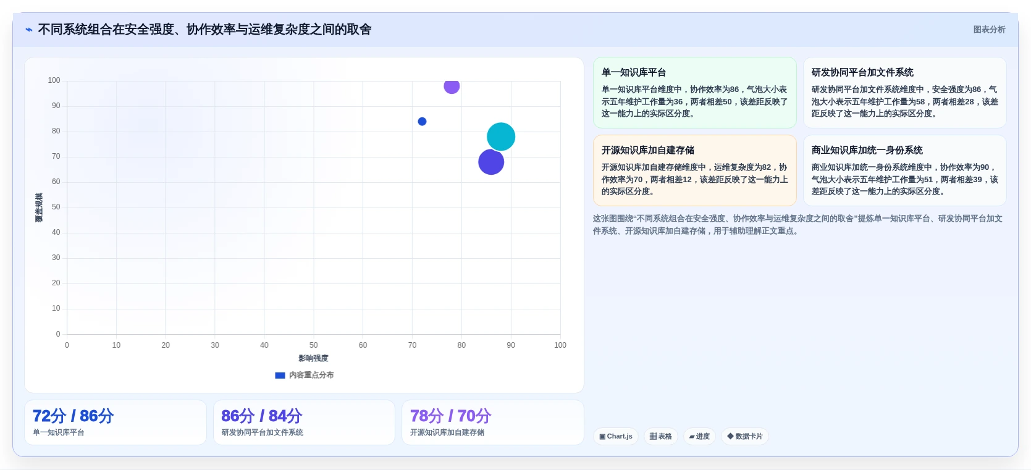Click the large indigo bubble
This screenshot has width=1031, height=470.
tap(491, 162)
